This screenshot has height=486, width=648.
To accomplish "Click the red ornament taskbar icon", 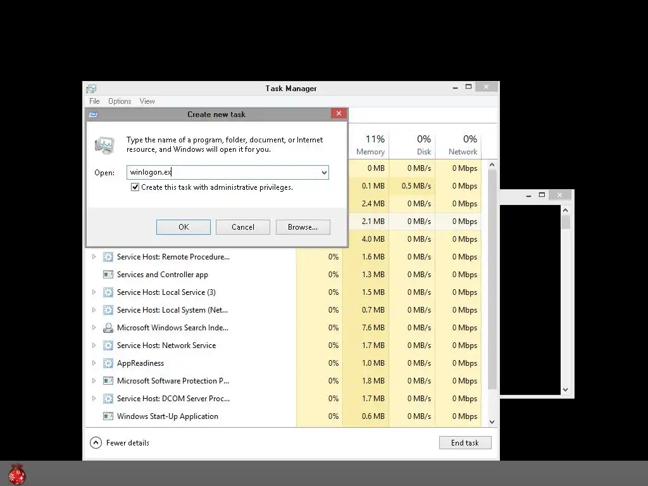I will pyautogui.click(x=17, y=474).
